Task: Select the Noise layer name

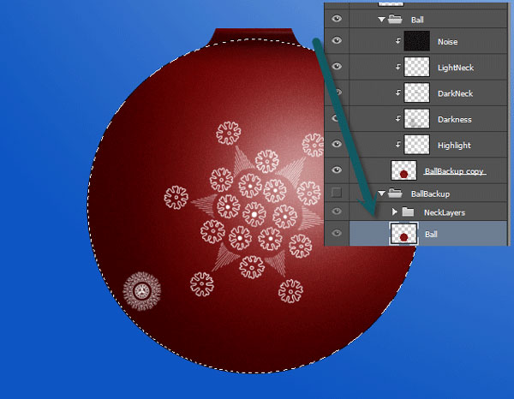Action: click(447, 42)
